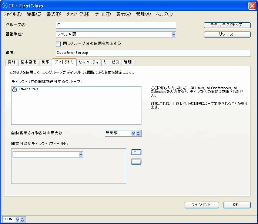Click the 備考 text field
The height and width of the screenshot is (224, 258).
tap(153, 53)
